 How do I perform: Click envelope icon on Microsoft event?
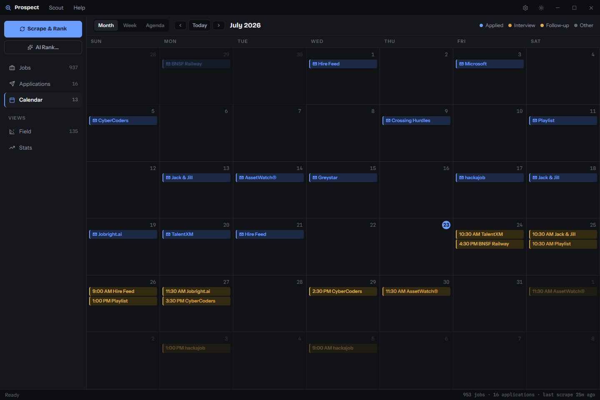click(461, 64)
